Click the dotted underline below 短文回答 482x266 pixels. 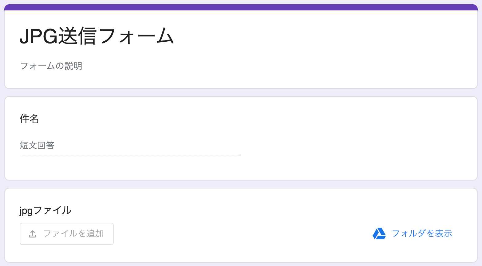pyautogui.click(x=130, y=155)
